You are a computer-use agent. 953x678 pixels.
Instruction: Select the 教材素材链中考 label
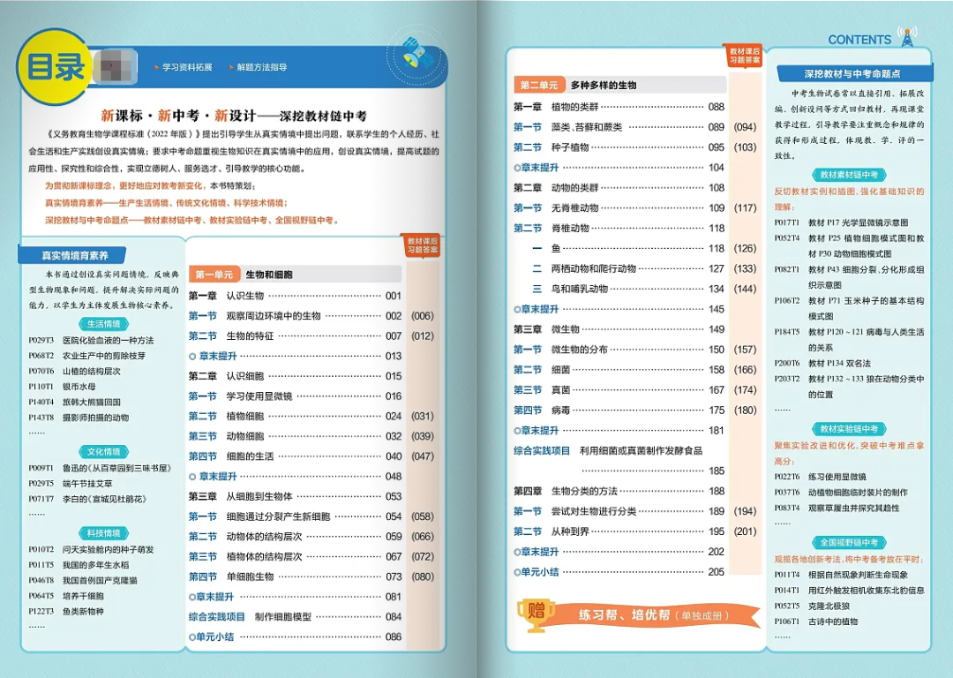[849, 175]
